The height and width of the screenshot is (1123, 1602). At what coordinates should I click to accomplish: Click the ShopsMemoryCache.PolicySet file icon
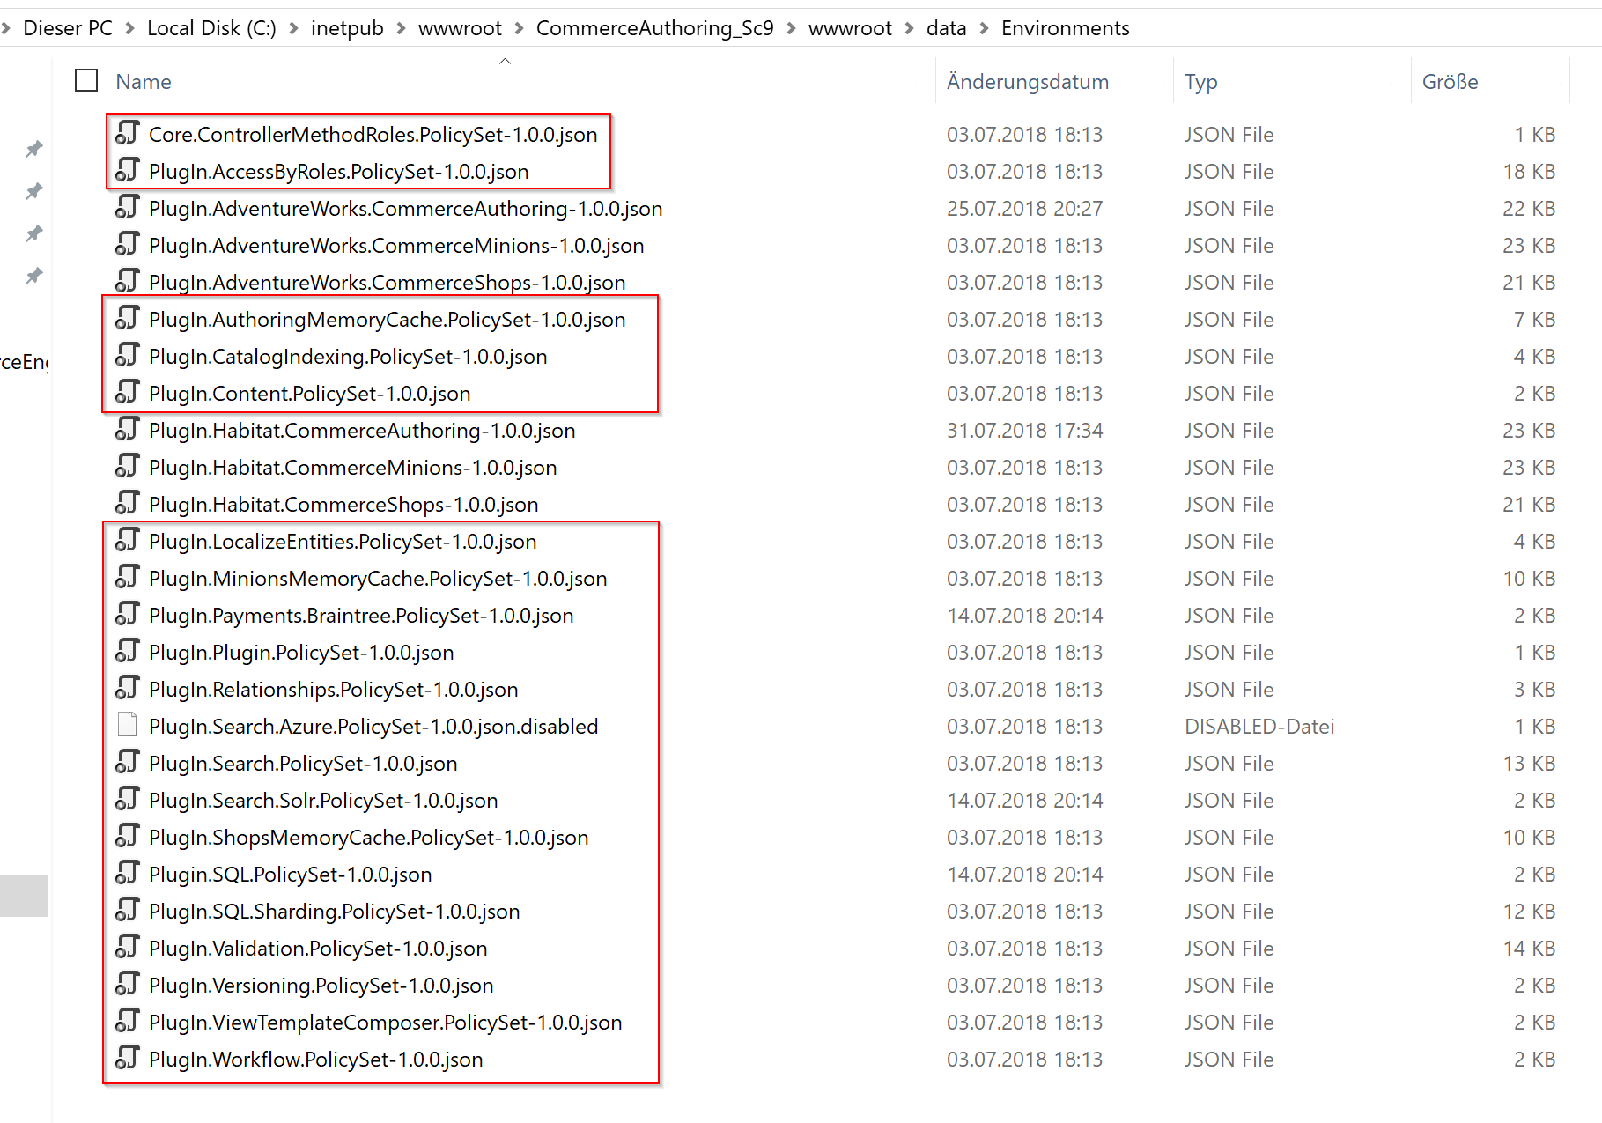(x=128, y=836)
